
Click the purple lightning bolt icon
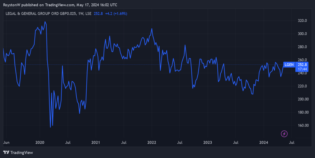284,134
